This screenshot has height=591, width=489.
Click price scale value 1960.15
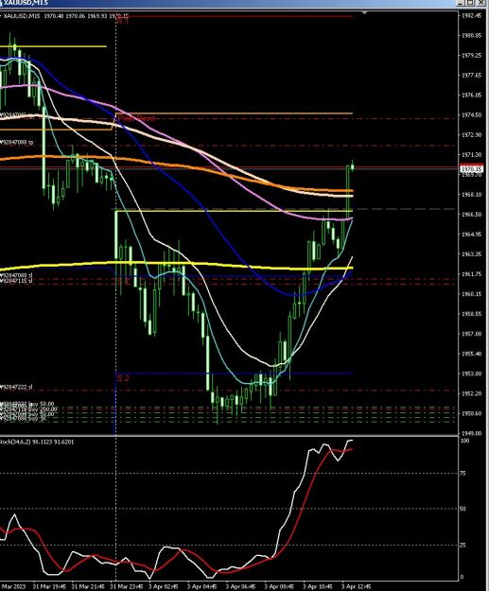(471, 294)
